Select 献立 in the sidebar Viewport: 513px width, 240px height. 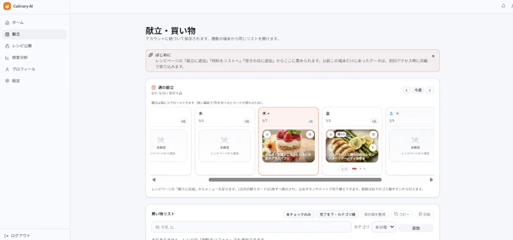[x=34, y=35]
